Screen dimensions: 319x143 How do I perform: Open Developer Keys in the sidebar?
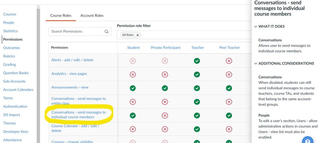click(16, 132)
